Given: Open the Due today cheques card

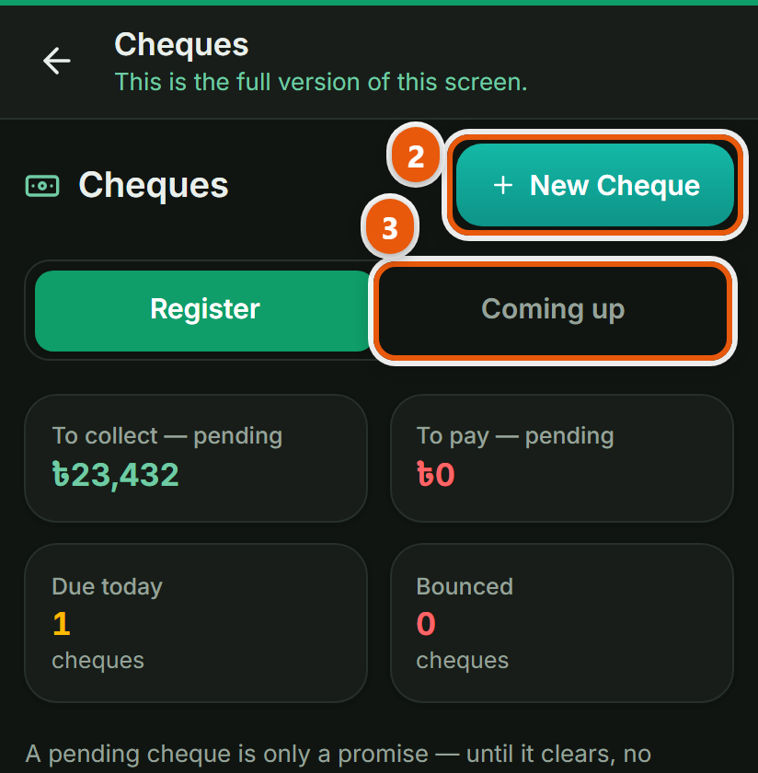Looking at the screenshot, I should (196, 623).
